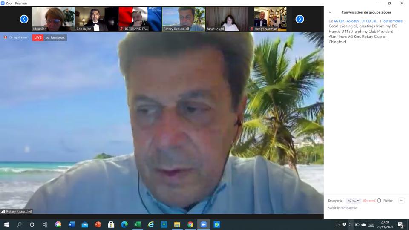Click the message input field

pyautogui.click(x=364, y=208)
